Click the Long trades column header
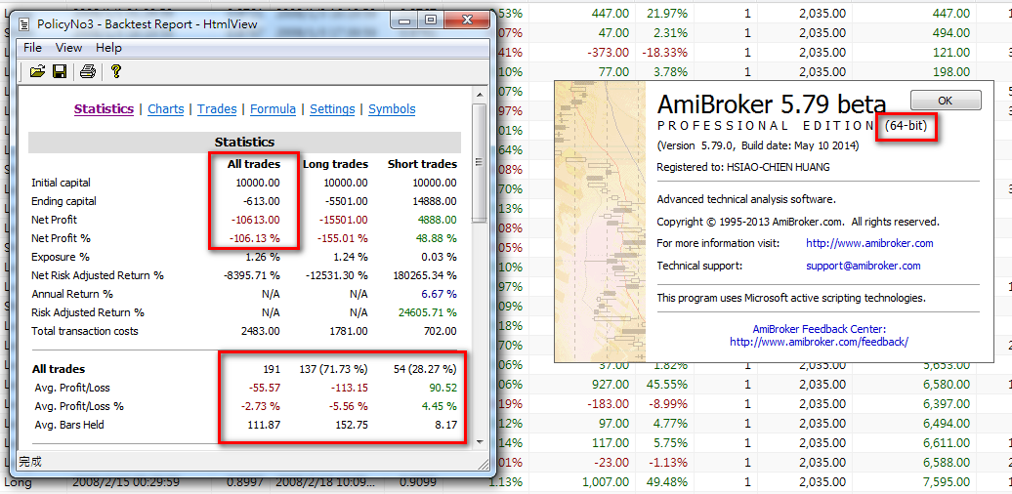This screenshot has height=494, width=1012. (336, 164)
